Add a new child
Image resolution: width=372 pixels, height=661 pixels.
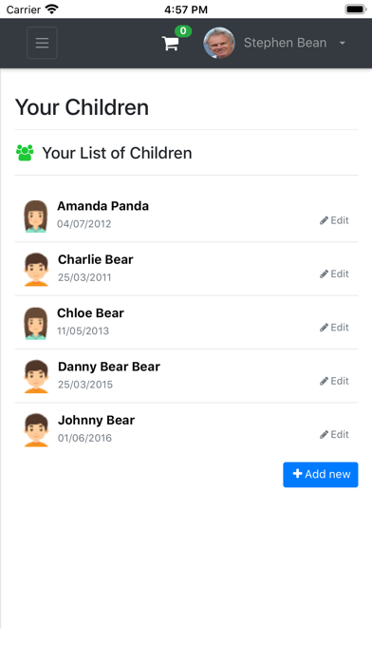click(x=321, y=475)
